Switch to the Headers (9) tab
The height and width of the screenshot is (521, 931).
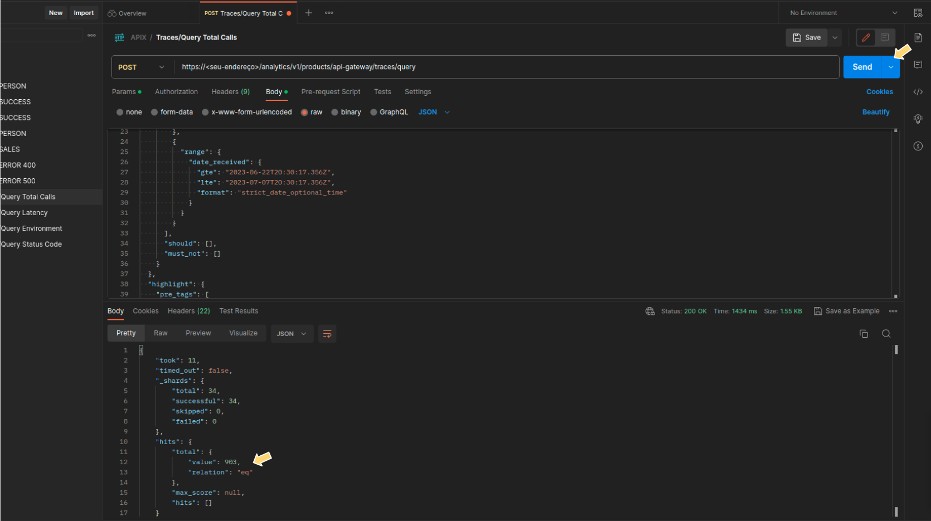(230, 92)
